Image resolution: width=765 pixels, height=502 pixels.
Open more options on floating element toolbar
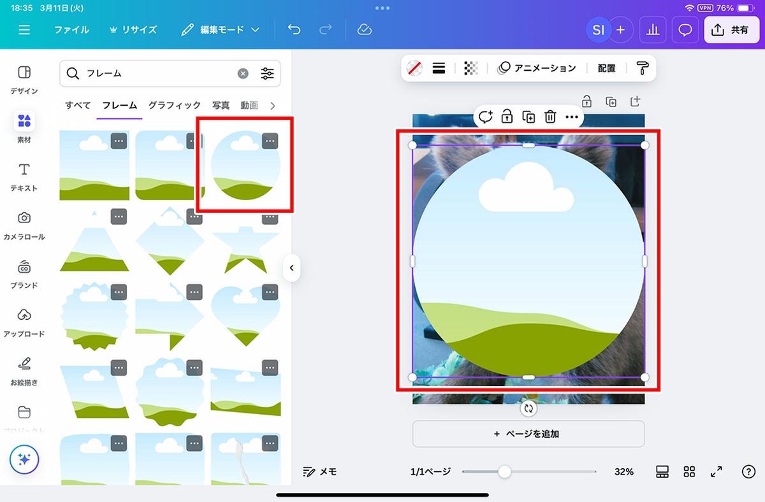click(572, 117)
